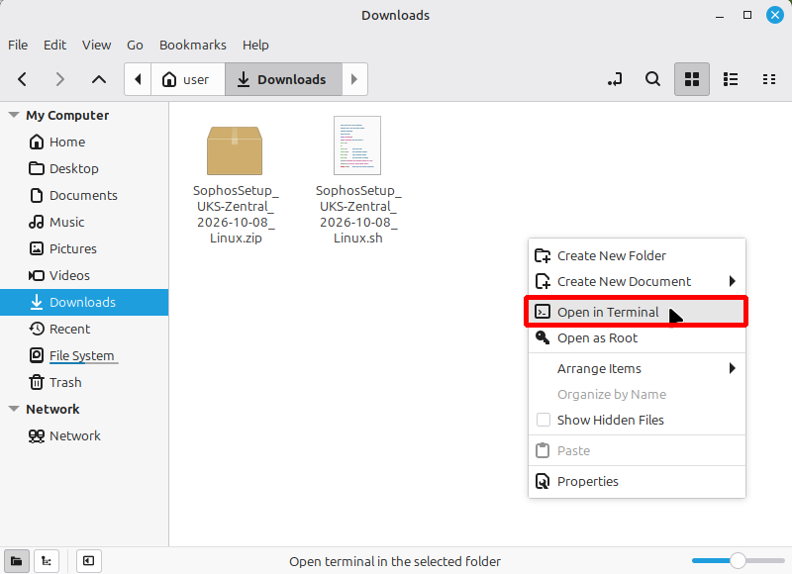Open Desktop in the sidebar
Image resolution: width=792 pixels, height=574 pixels.
point(84,168)
